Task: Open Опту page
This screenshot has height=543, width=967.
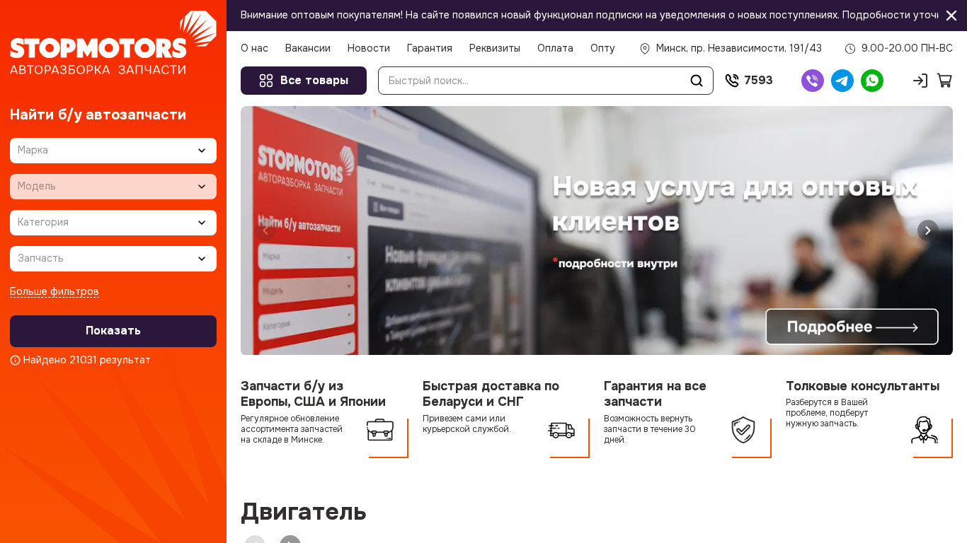Action: click(602, 49)
